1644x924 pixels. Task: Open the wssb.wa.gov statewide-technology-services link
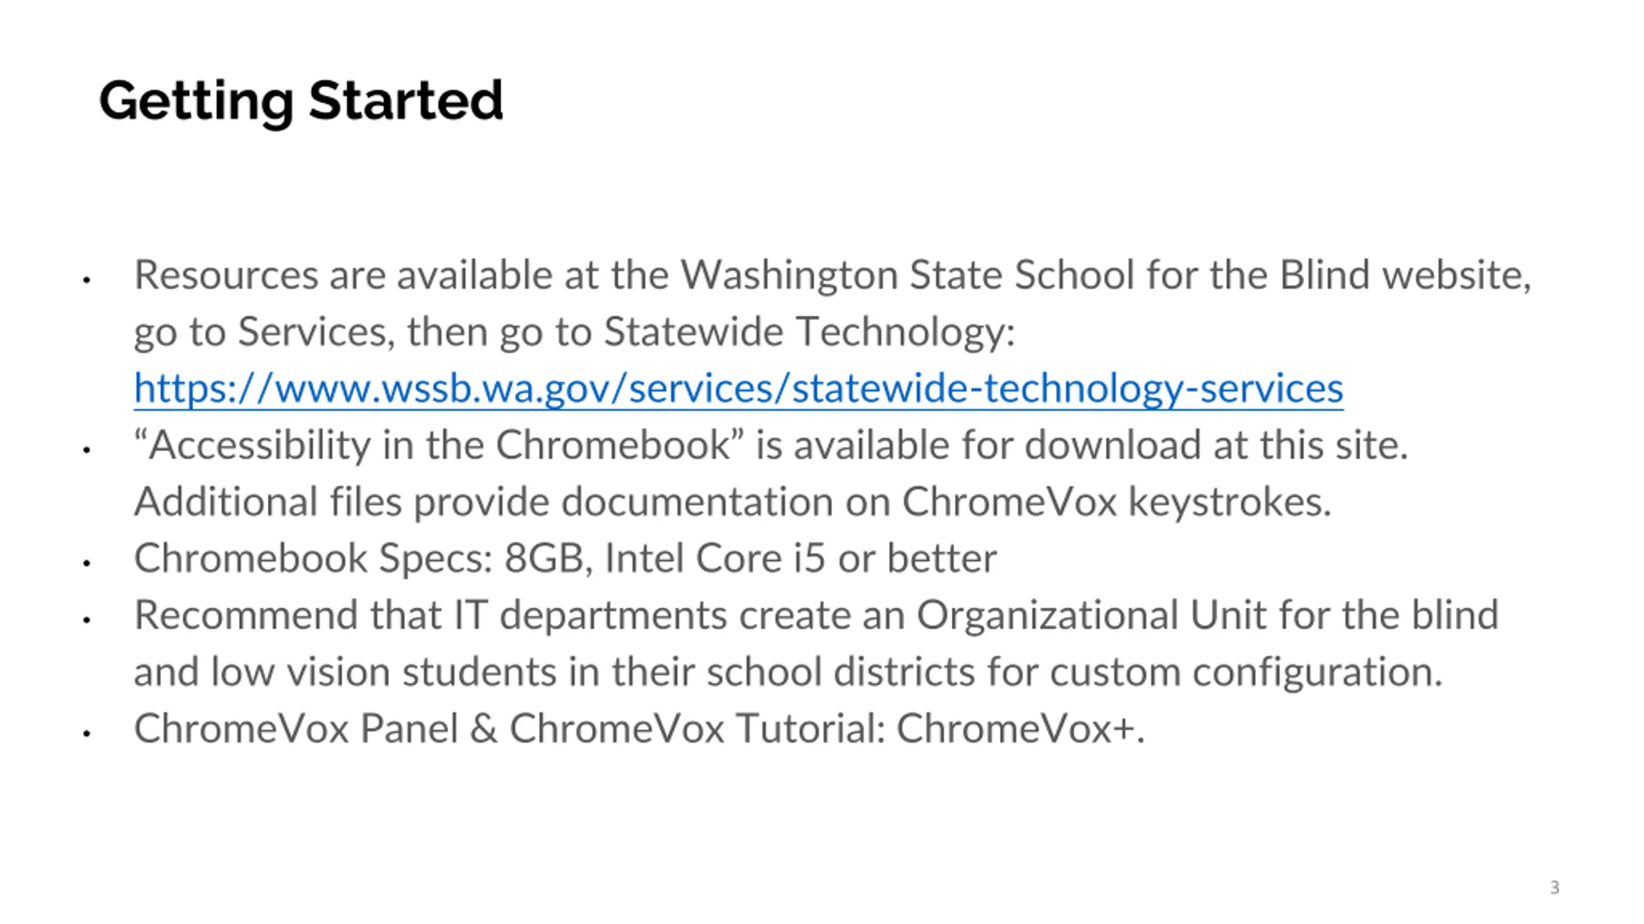coord(739,389)
